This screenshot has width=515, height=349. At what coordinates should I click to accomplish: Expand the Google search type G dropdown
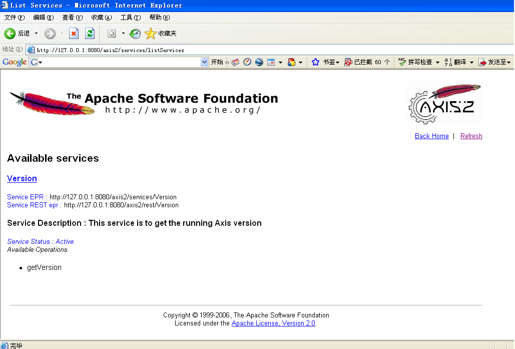(x=41, y=63)
